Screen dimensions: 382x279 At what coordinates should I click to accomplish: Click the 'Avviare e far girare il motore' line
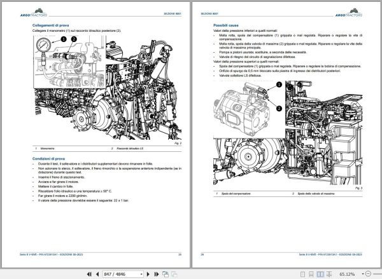click(x=59, y=182)
